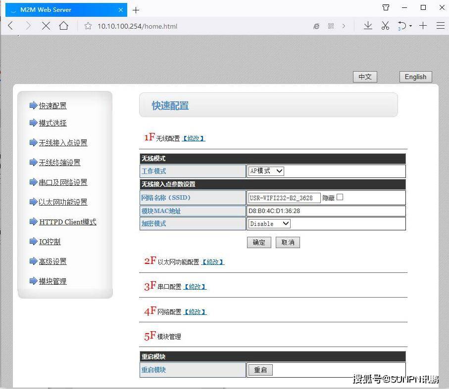Open the QR code icon in address bar
The height and width of the screenshot is (389, 449).
[x=331, y=26]
